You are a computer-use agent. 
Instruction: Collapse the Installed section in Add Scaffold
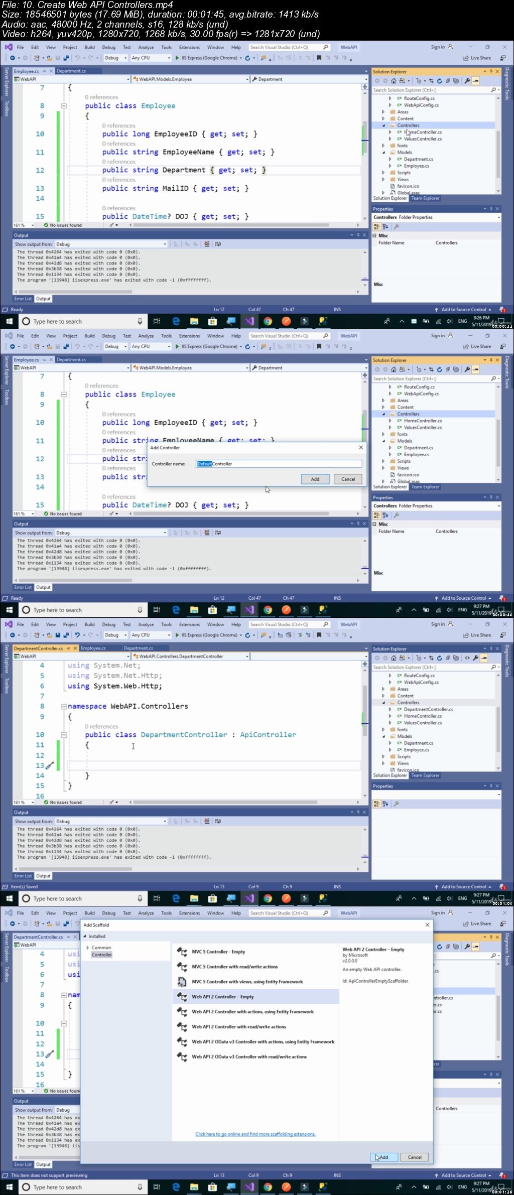click(x=85, y=936)
